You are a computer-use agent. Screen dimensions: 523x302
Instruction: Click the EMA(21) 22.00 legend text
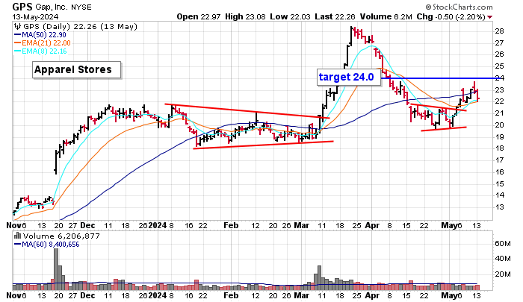click(x=46, y=43)
